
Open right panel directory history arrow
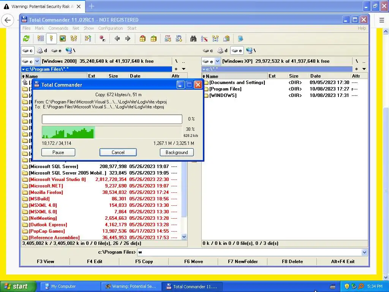pos(364,69)
